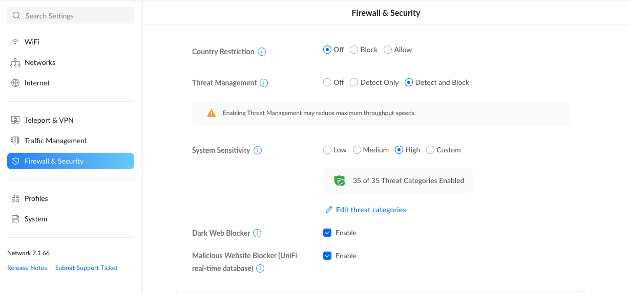Click the Malicious Website Blocker info icon

click(260, 268)
